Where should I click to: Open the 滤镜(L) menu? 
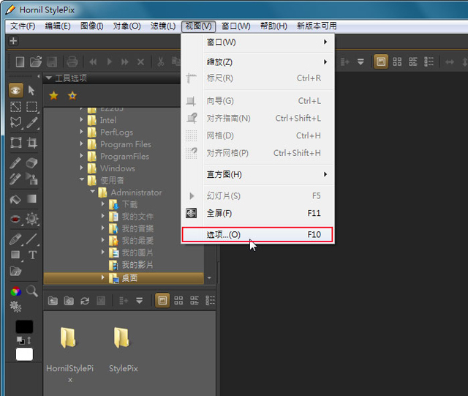click(x=163, y=26)
